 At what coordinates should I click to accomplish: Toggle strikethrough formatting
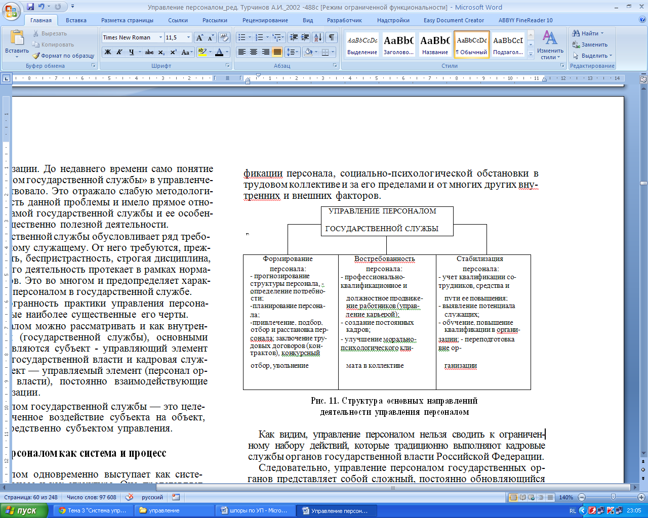tap(149, 52)
